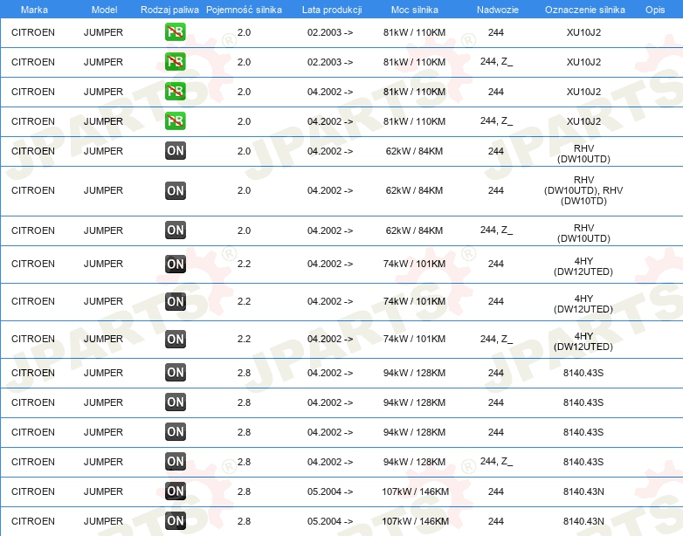This screenshot has width=683, height=536.
Task: Click the ON diesel icon in the 62kW row with body 244, Z_
Action: click(175, 230)
